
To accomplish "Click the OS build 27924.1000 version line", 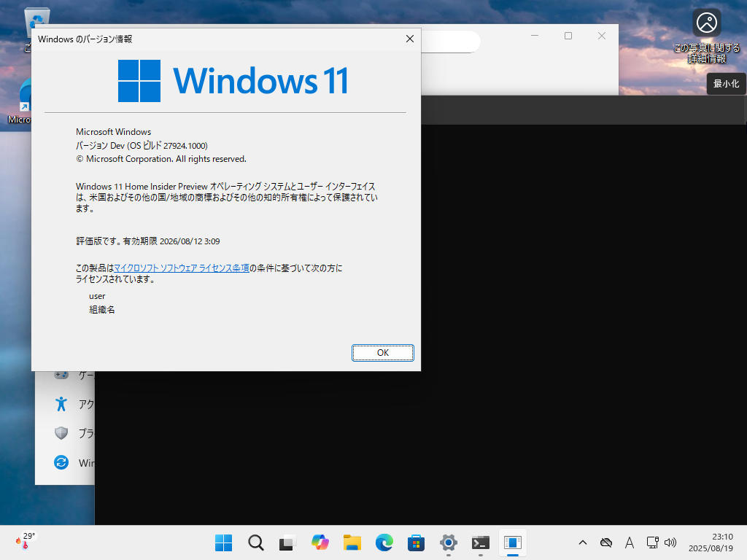I will [x=142, y=145].
